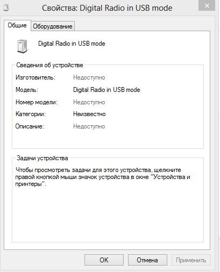
Task: Click the small device icon in title bar
Action: (x=6, y=8)
